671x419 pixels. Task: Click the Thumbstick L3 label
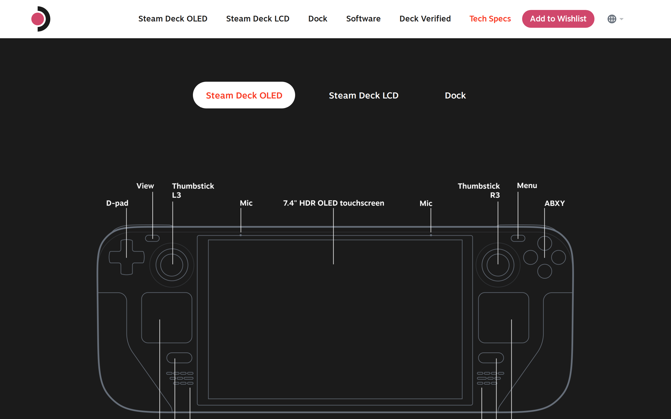click(193, 190)
